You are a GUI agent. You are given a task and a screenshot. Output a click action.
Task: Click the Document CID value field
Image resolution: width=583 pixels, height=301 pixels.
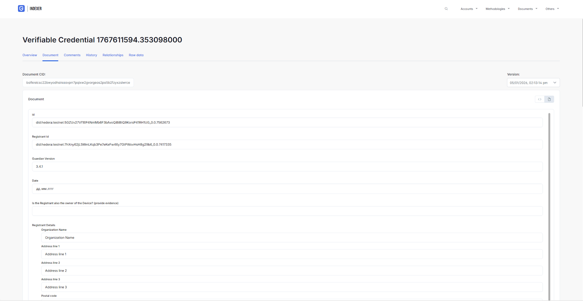pos(78,83)
